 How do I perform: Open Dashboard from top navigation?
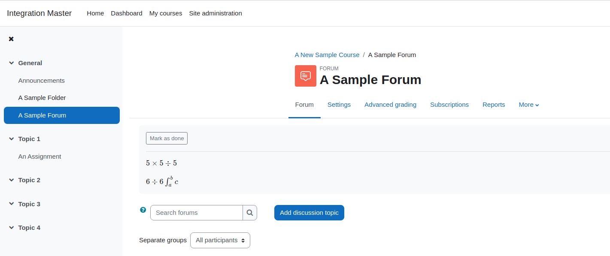click(127, 13)
